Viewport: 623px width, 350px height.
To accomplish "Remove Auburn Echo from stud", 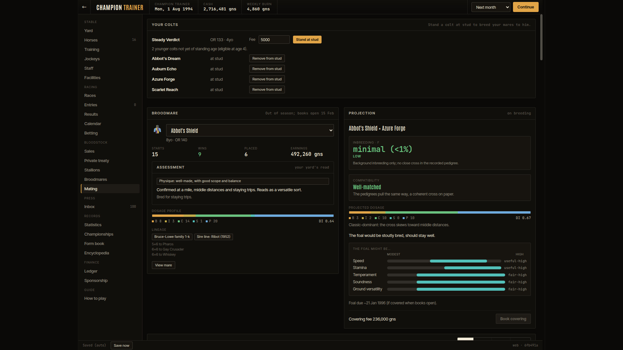I will coord(267,69).
